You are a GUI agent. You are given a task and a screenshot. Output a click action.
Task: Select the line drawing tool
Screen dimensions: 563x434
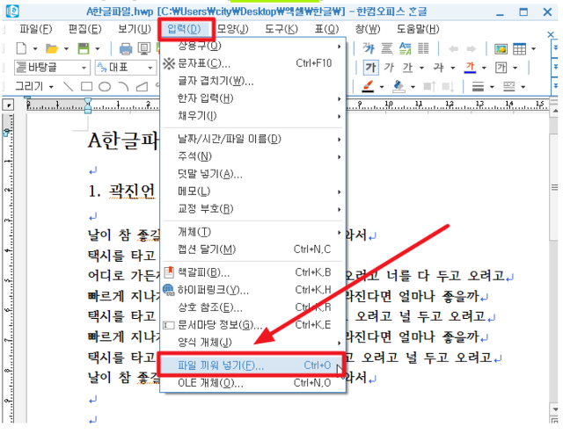click(x=68, y=86)
